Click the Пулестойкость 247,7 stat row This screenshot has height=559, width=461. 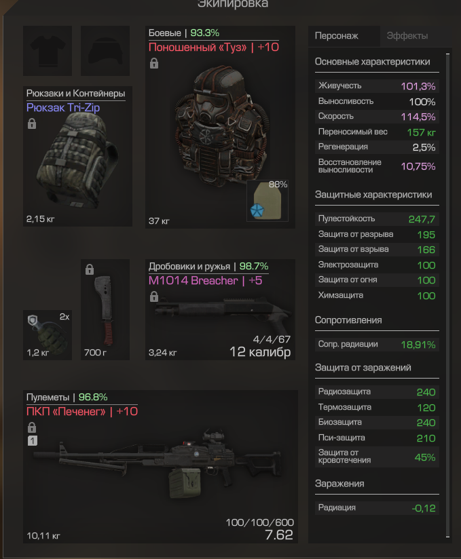[x=377, y=219]
